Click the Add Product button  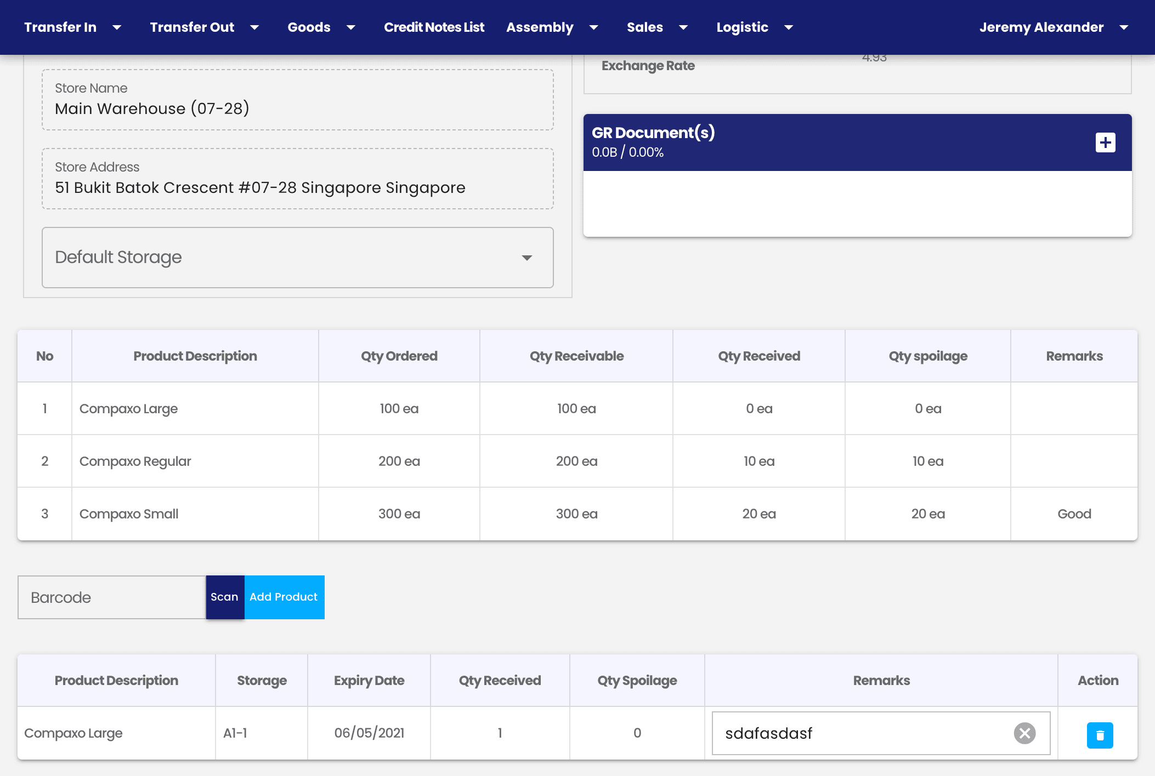point(284,597)
